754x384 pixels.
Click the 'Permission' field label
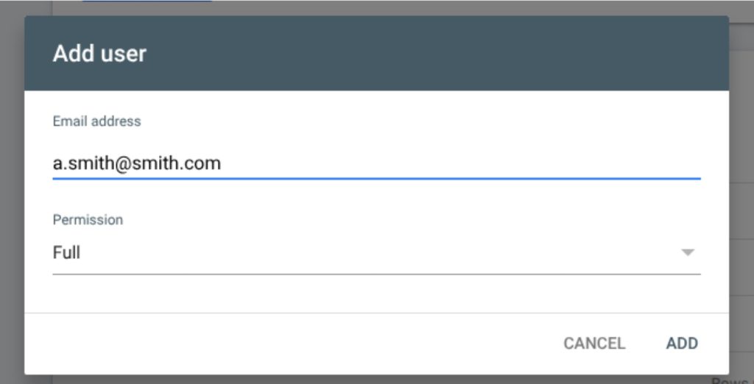click(88, 220)
